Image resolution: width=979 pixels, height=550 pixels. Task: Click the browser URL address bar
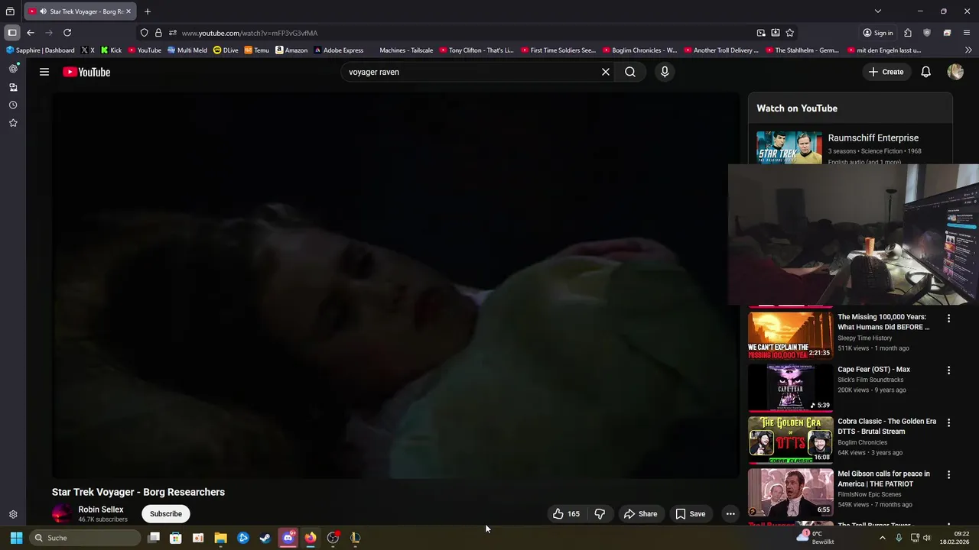click(459, 33)
